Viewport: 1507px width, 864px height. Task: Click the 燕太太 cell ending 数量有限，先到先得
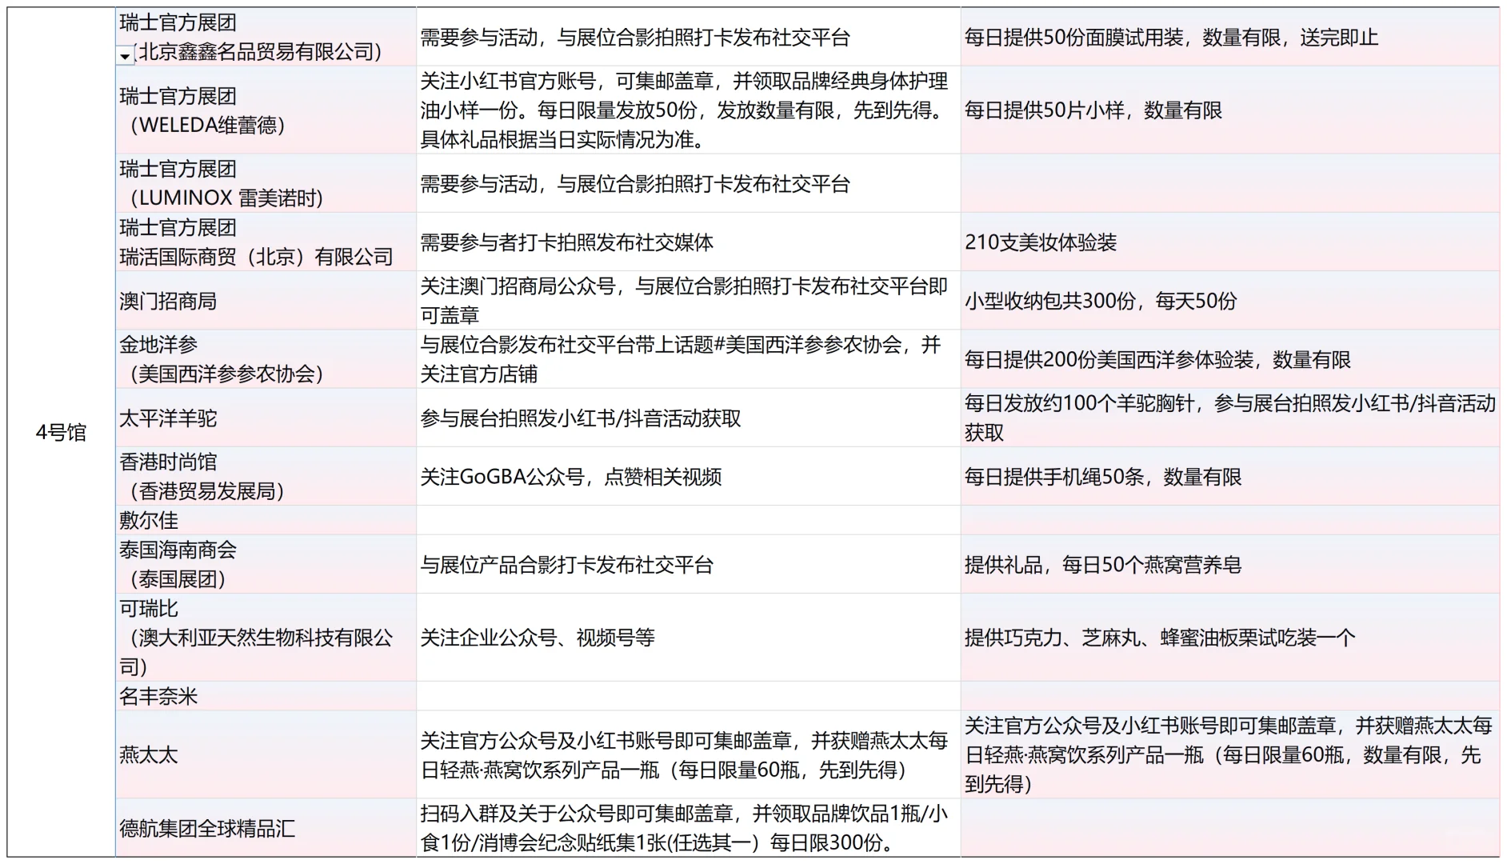coord(1230,754)
